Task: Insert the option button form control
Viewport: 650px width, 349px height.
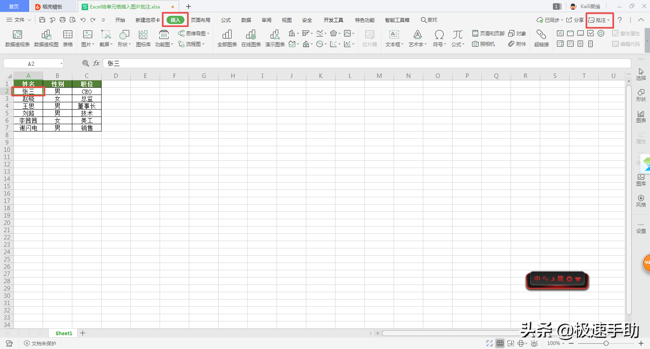Action: tap(601, 33)
